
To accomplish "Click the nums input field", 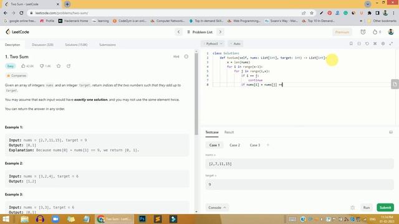I will [299, 164].
